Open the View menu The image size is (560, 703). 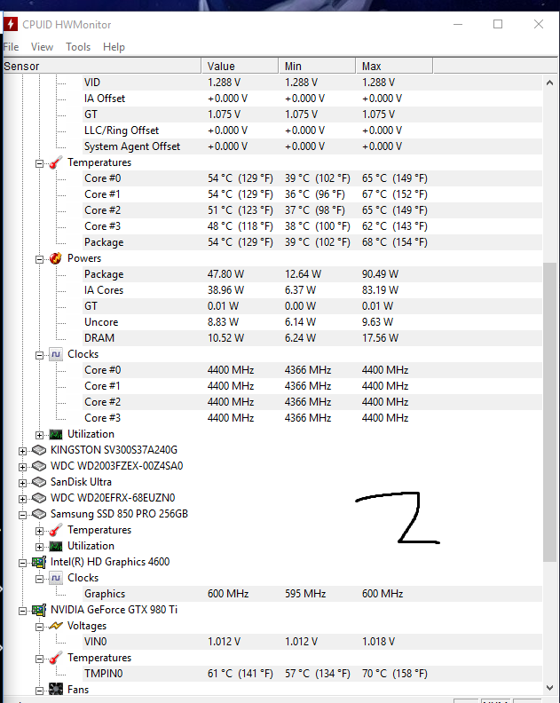tap(42, 47)
